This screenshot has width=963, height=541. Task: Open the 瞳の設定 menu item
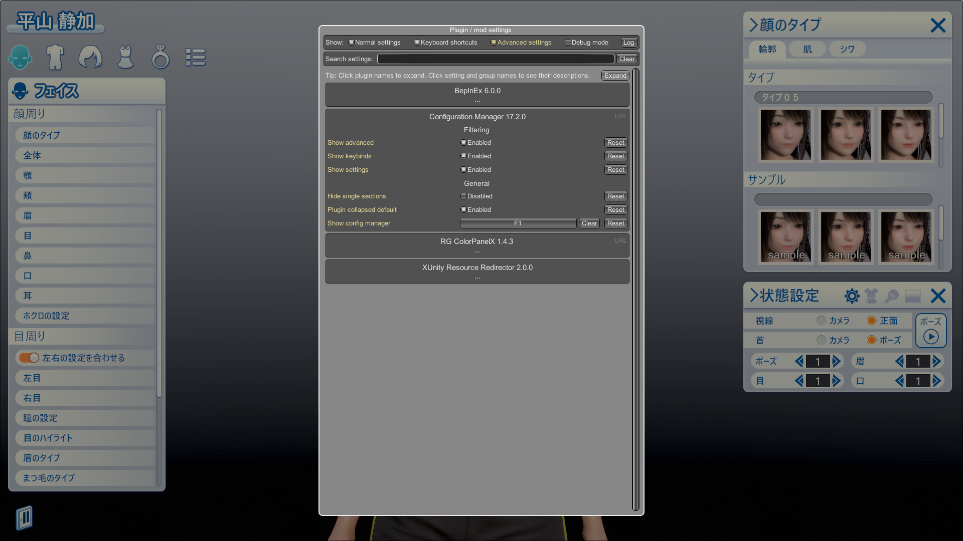pos(84,418)
